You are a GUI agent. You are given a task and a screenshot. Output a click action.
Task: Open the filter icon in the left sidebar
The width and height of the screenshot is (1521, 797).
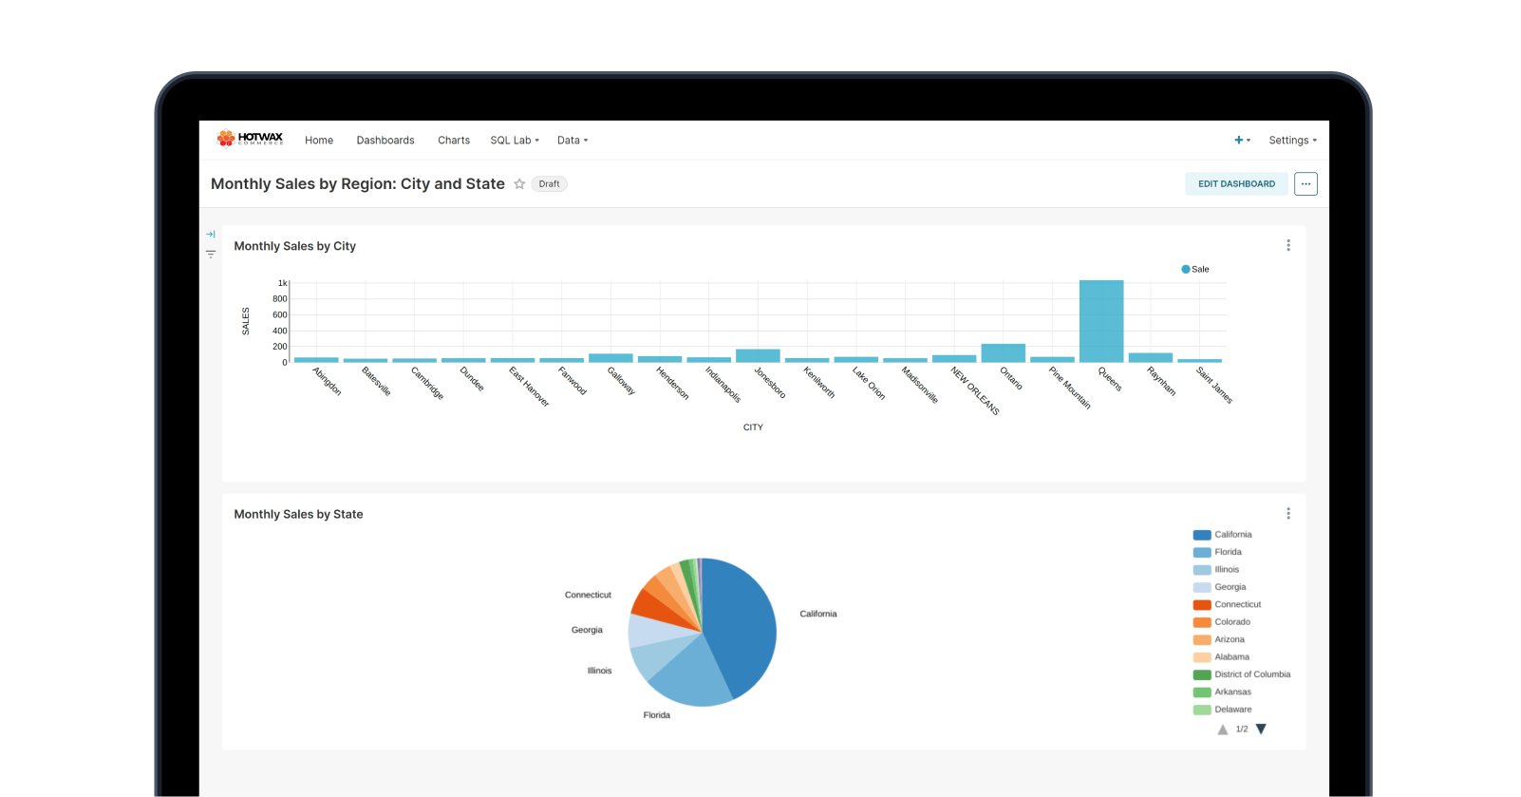[x=211, y=254]
